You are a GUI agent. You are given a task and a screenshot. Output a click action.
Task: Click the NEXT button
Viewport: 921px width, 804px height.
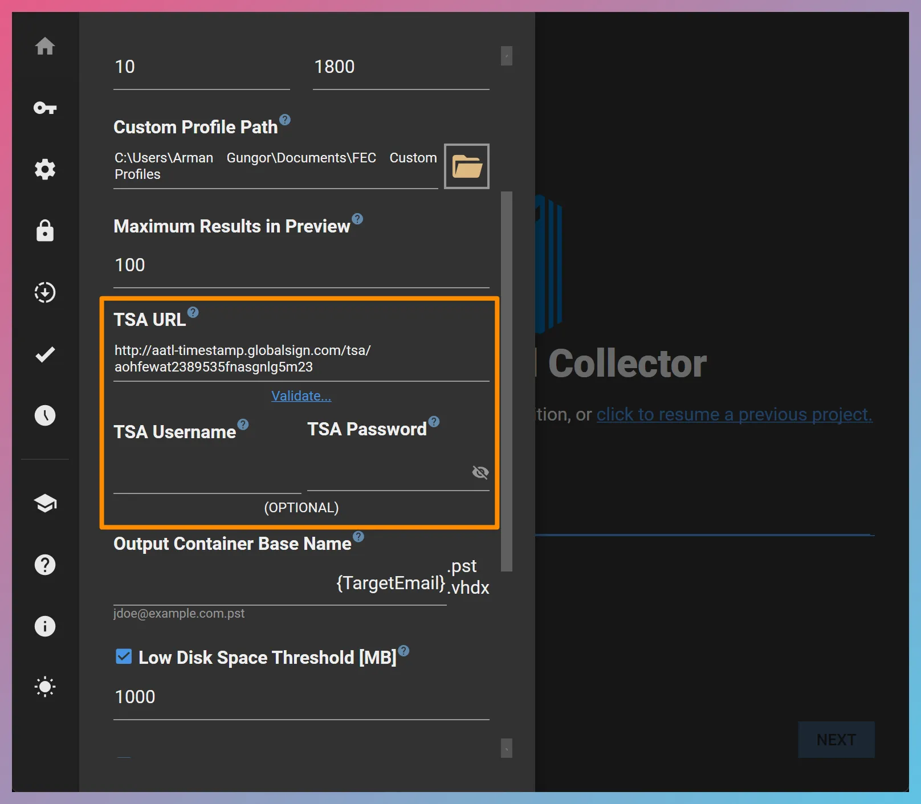tap(836, 740)
